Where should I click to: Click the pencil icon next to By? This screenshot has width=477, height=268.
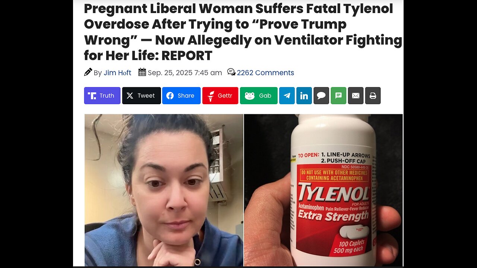pos(88,72)
